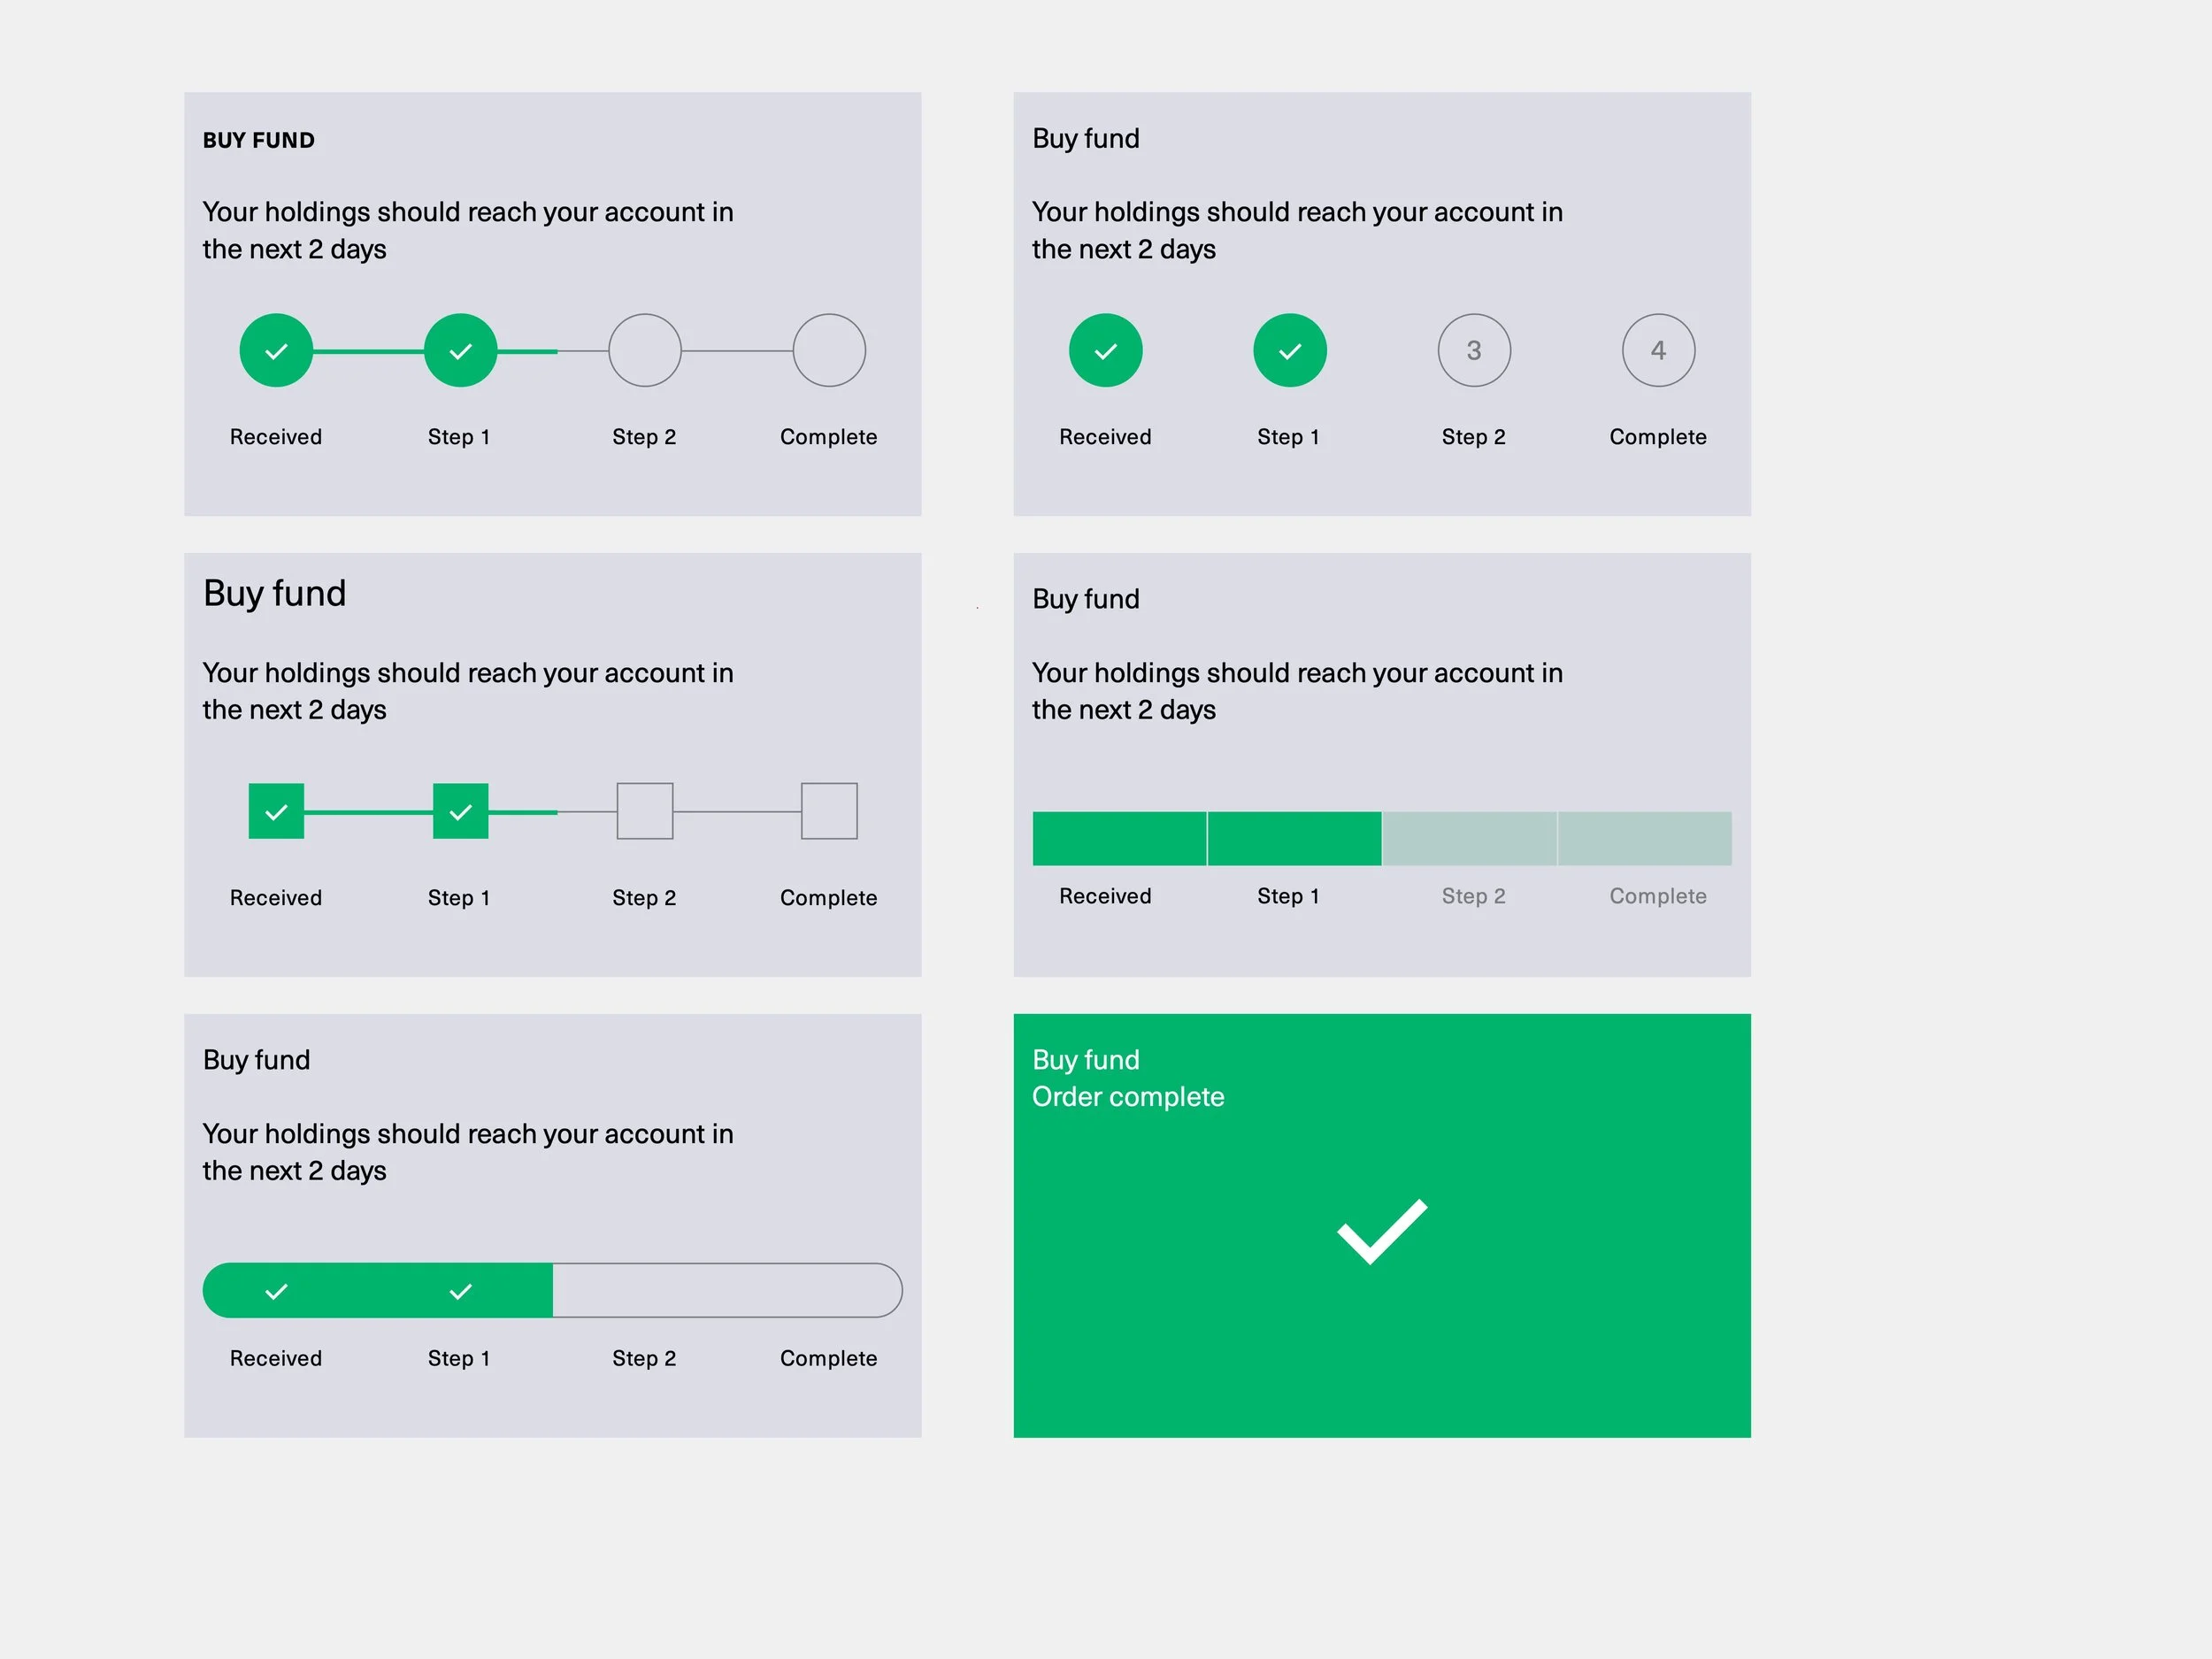Click the green circle checkmark above Step 1 in uppercase BUY FUND card
The width and height of the screenshot is (2212, 1659).
(x=460, y=351)
